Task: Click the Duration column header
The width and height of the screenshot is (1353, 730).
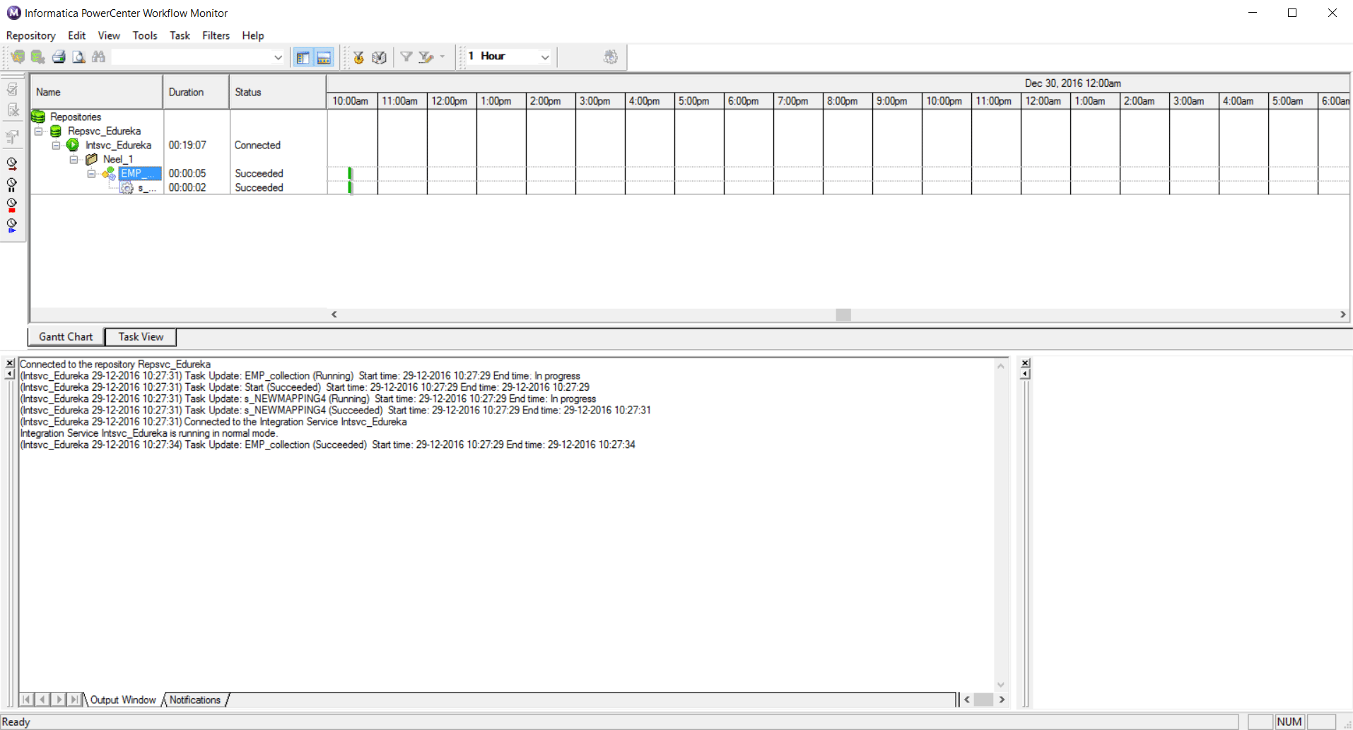Action: point(197,92)
